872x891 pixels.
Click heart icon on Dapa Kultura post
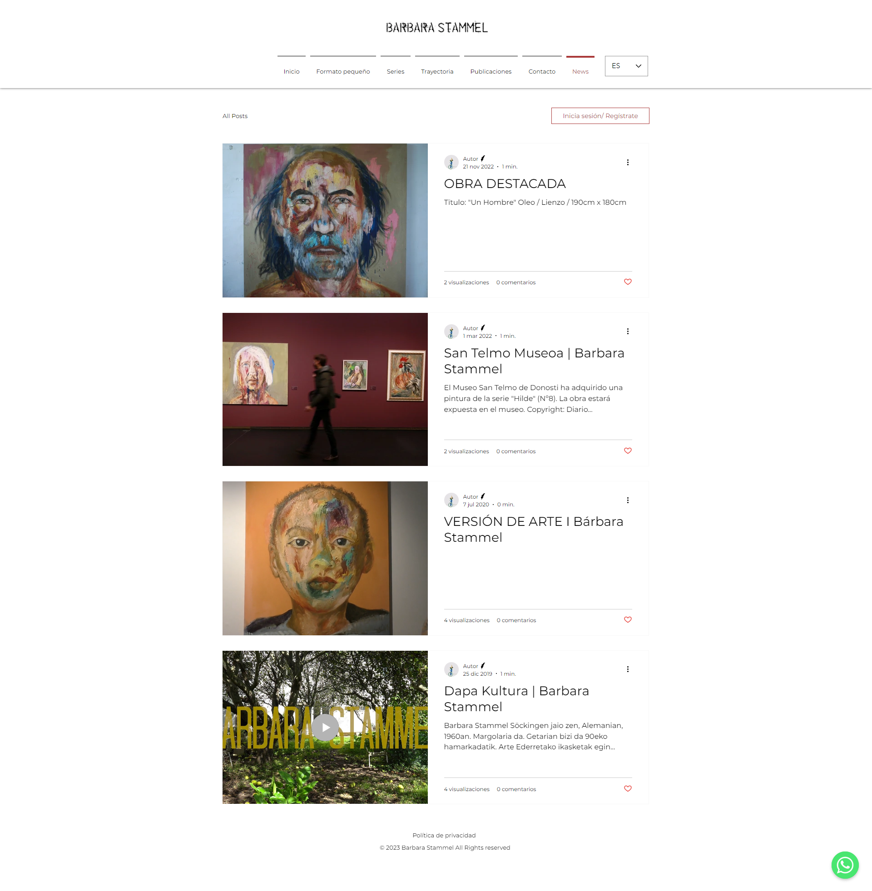coord(628,789)
